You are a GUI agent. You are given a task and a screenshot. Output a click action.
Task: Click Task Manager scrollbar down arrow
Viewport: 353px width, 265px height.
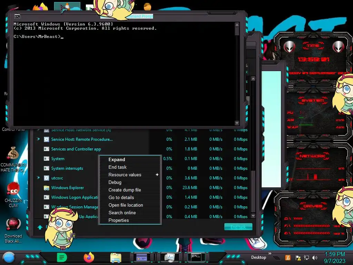pos(253,216)
